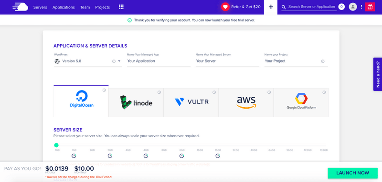Open the Applications menu
This screenshot has height=182, width=382.
click(x=64, y=7)
